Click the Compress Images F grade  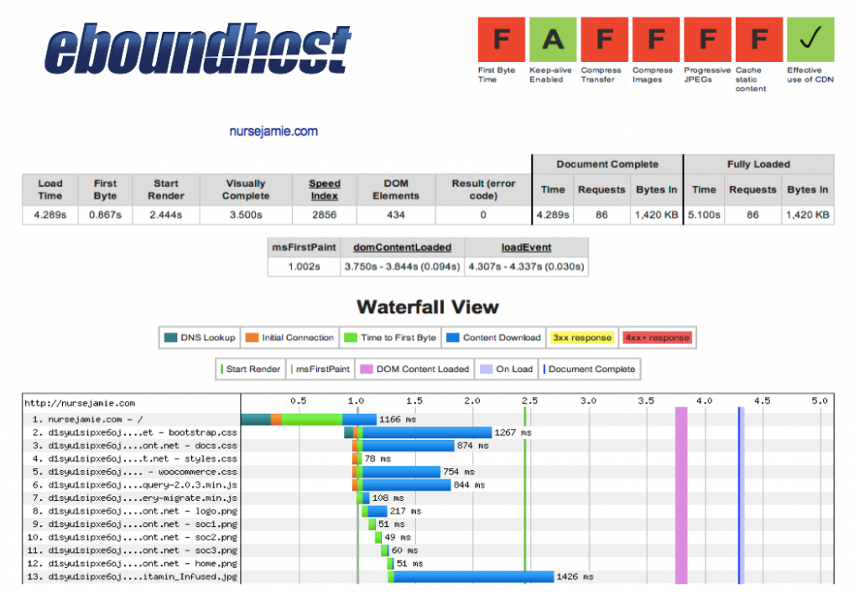tap(656, 39)
